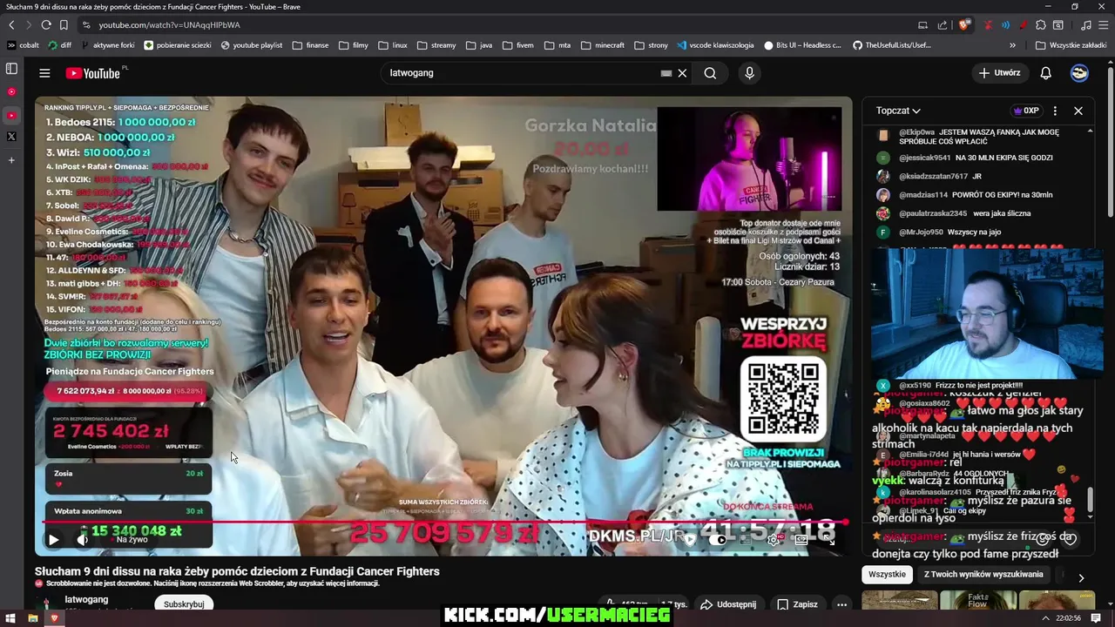Viewport: 1115px width, 627px height.
Task: Open the browser extensions puzzle icon
Action: click(x=1040, y=25)
